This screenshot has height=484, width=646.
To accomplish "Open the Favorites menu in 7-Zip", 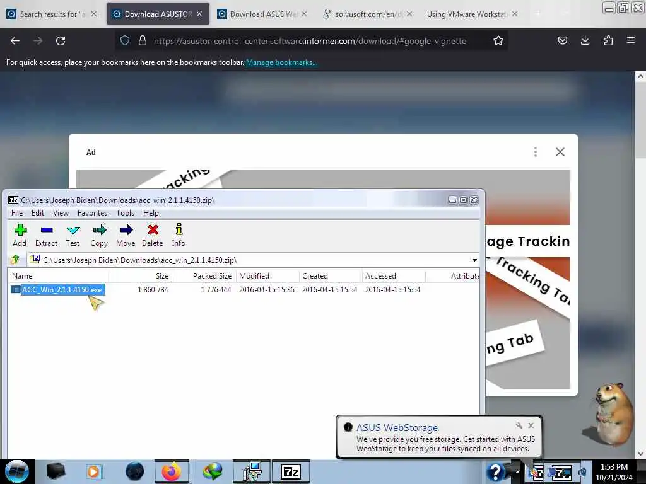I will click(92, 213).
